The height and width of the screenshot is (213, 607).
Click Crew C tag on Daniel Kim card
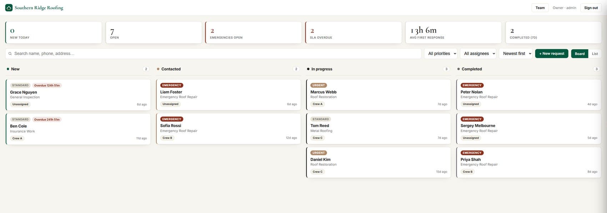click(317, 172)
